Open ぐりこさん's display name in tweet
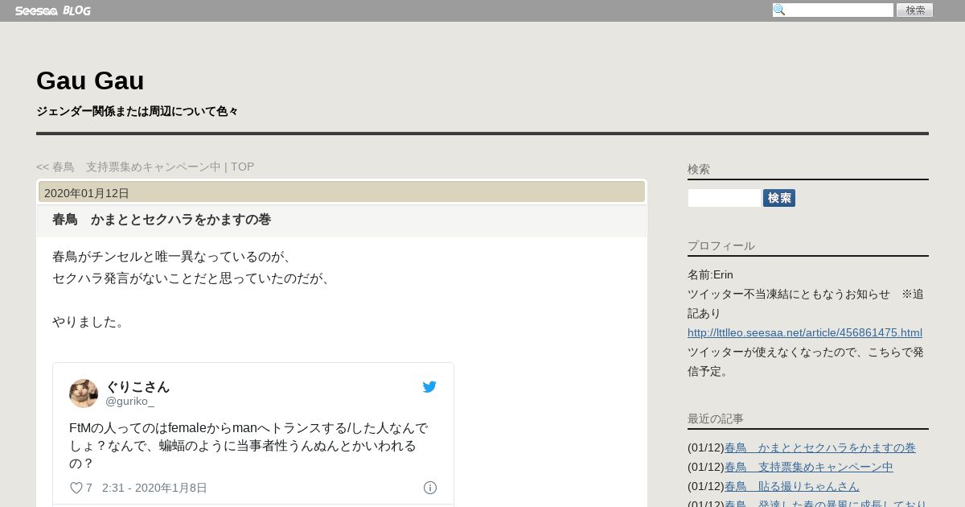This screenshot has width=965, height=507. coord(138,386)
